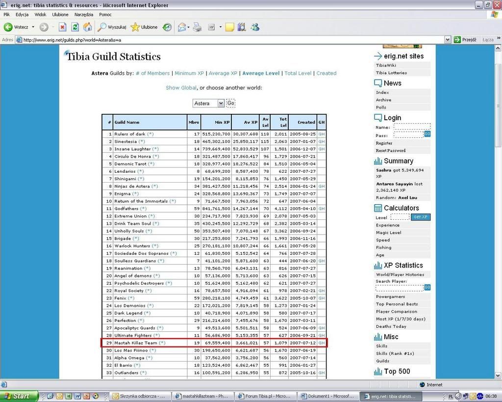Open Wyszukaj search pane
Image resolution: width=502 pixels, height=402 pixels.
point(112,27)
